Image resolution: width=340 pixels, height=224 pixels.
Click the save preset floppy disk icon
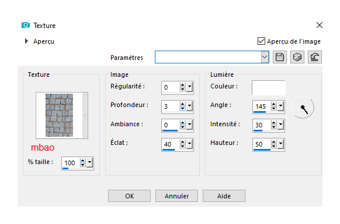[280, 57]
